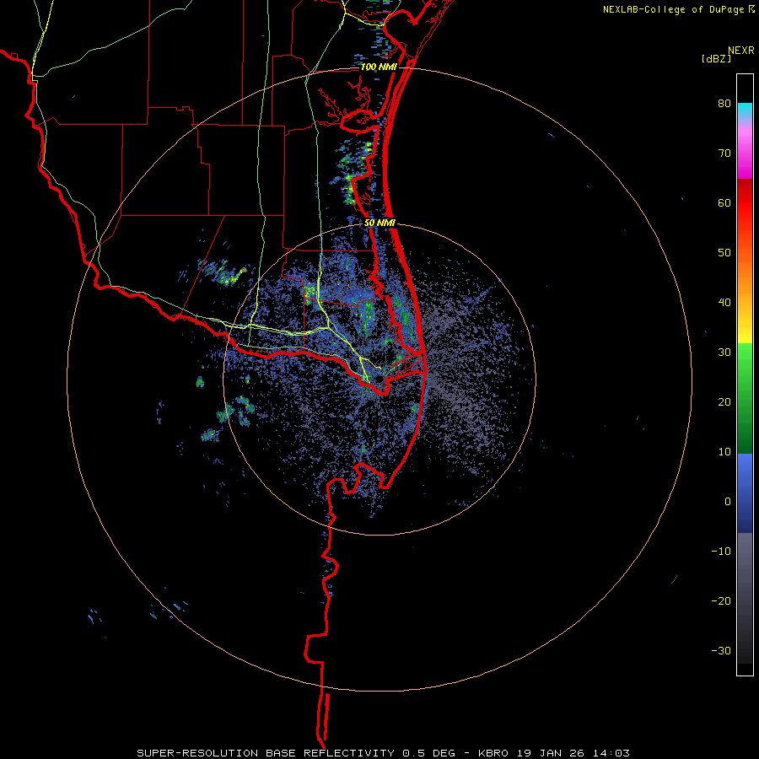Screen dimensions: 759x759
Task: Click the 40 dBZ value on the color scale
Action: 724,303
